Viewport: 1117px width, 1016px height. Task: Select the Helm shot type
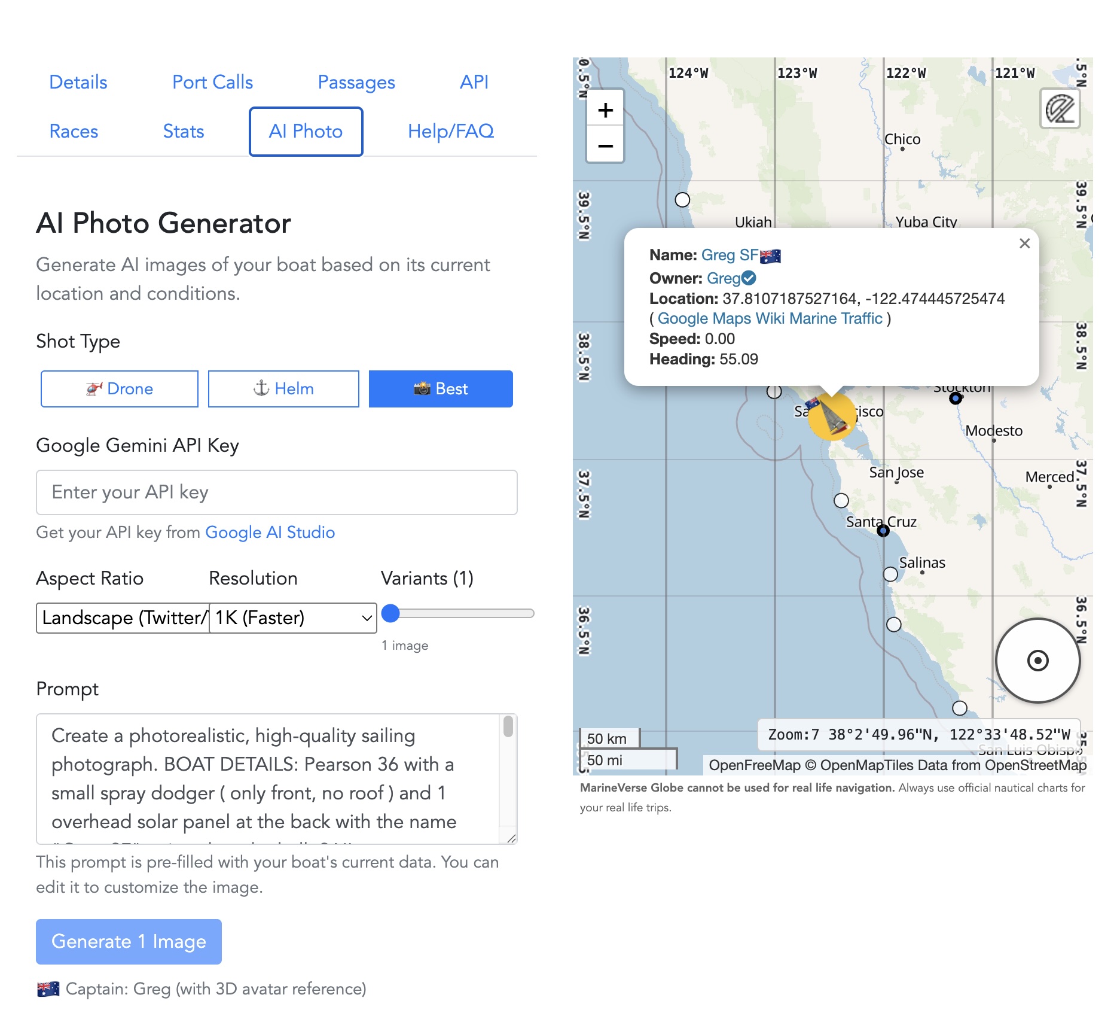[283, 389]
